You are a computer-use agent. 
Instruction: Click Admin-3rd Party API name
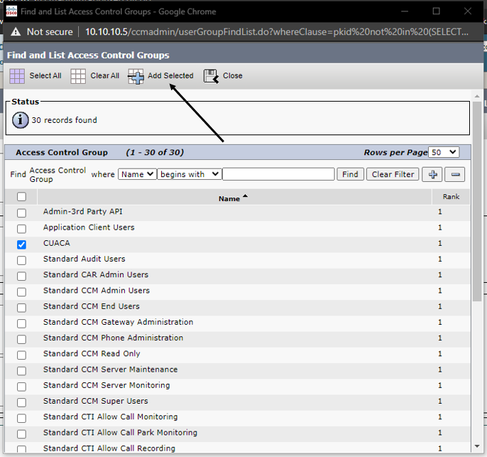tap(82, 211)
